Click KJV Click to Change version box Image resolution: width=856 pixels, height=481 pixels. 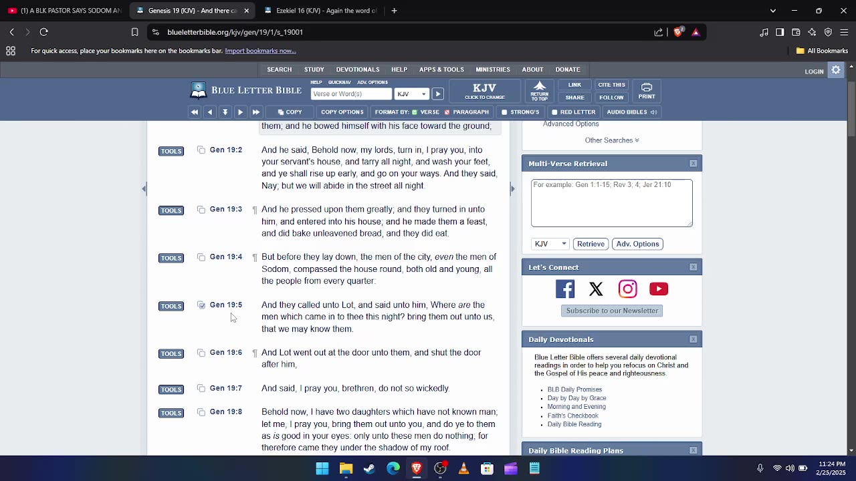click(485, 92)
